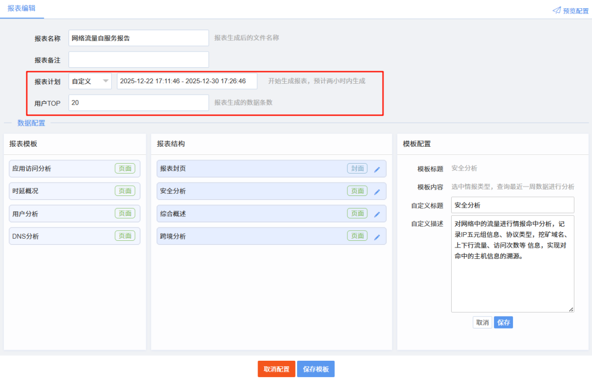Open the 报表计划 自定义 dropdown
This screenshot has width=592, height=381.
point(90,81)
